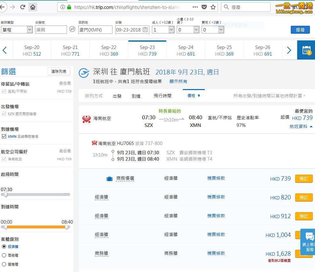Open the 單程 flight type dropdown

[17, 30]
